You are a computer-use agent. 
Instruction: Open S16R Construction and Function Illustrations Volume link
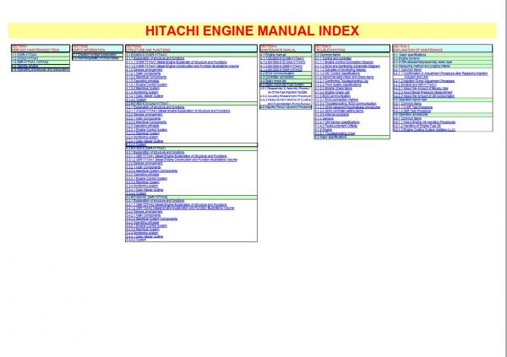[182, 66]
